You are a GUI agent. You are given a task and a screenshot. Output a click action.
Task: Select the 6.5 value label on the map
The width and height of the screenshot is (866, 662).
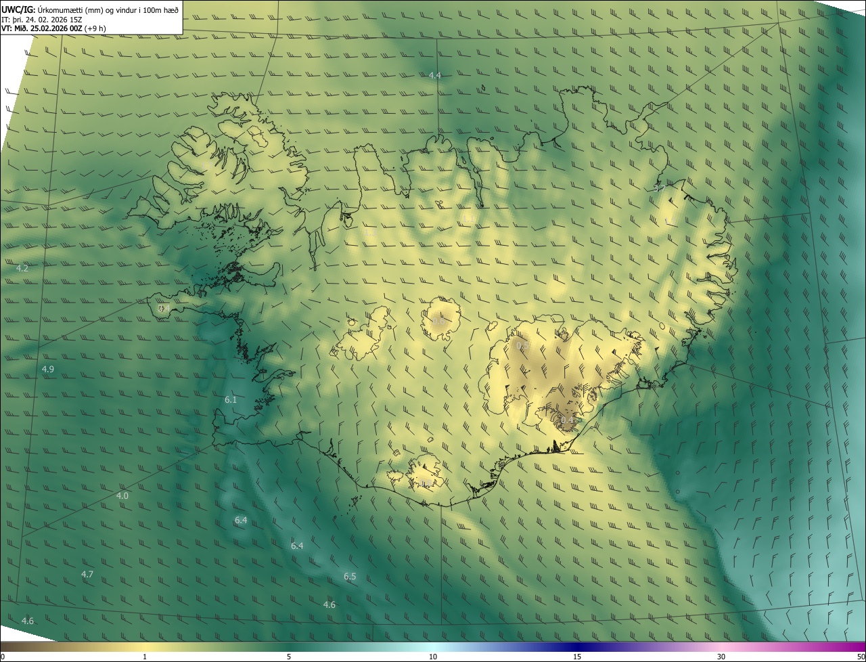[350, 576]
